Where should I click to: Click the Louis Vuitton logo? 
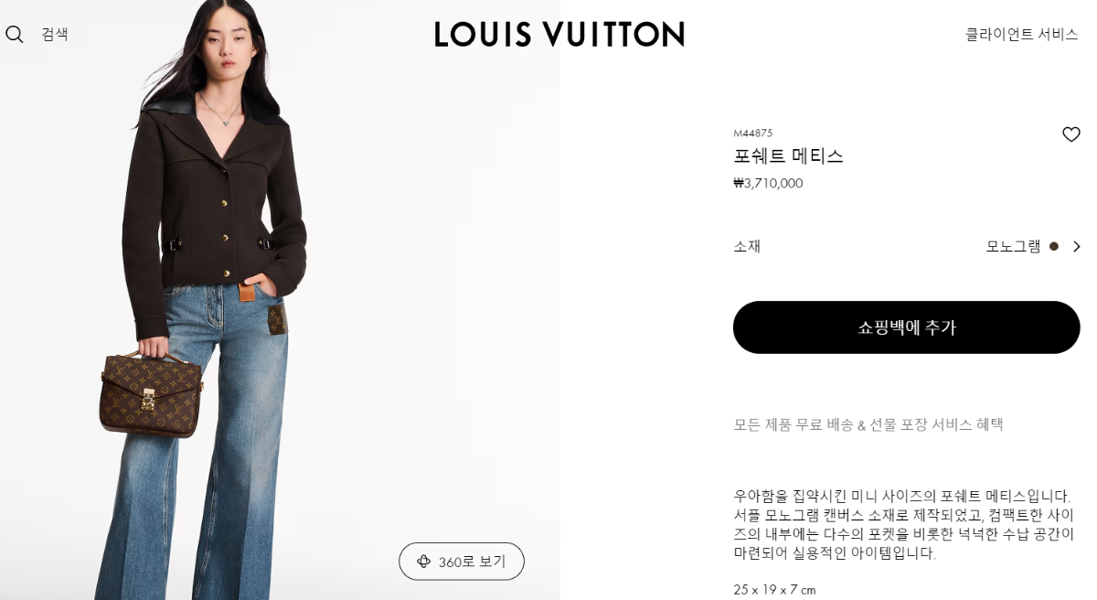[x=559, y=35]
